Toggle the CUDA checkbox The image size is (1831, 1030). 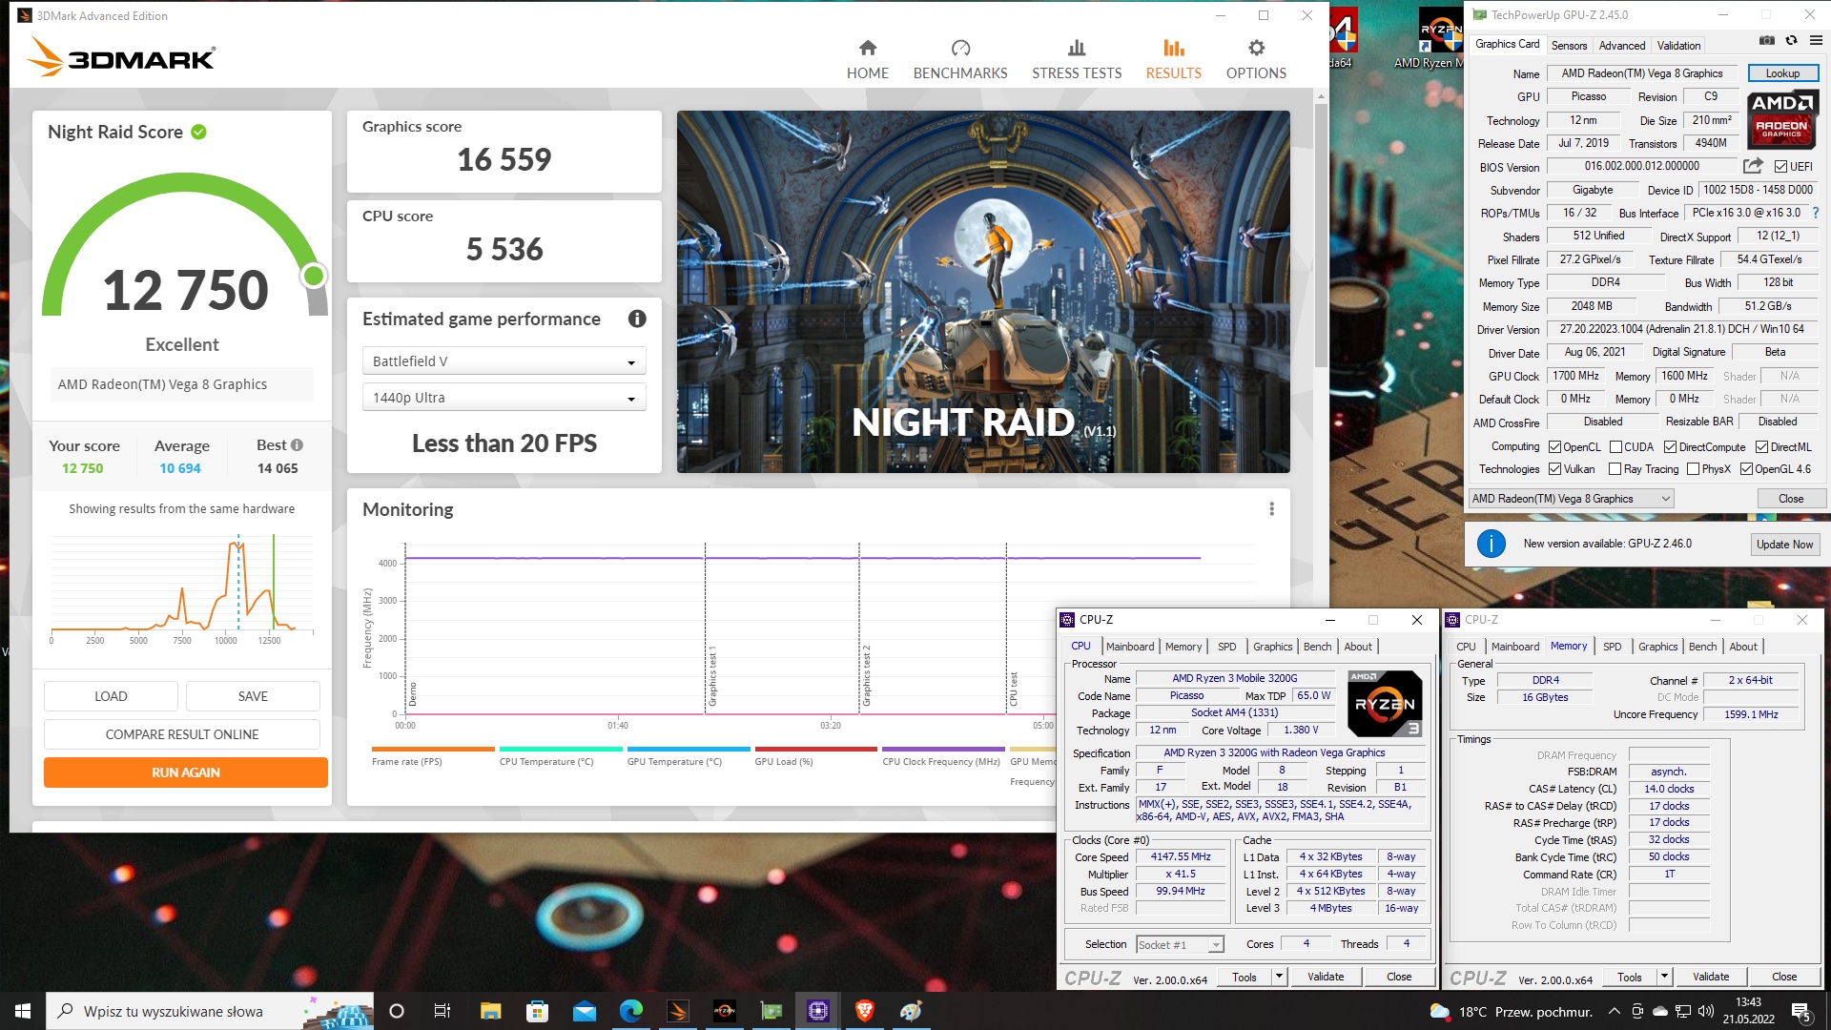tap(1615, 447)
